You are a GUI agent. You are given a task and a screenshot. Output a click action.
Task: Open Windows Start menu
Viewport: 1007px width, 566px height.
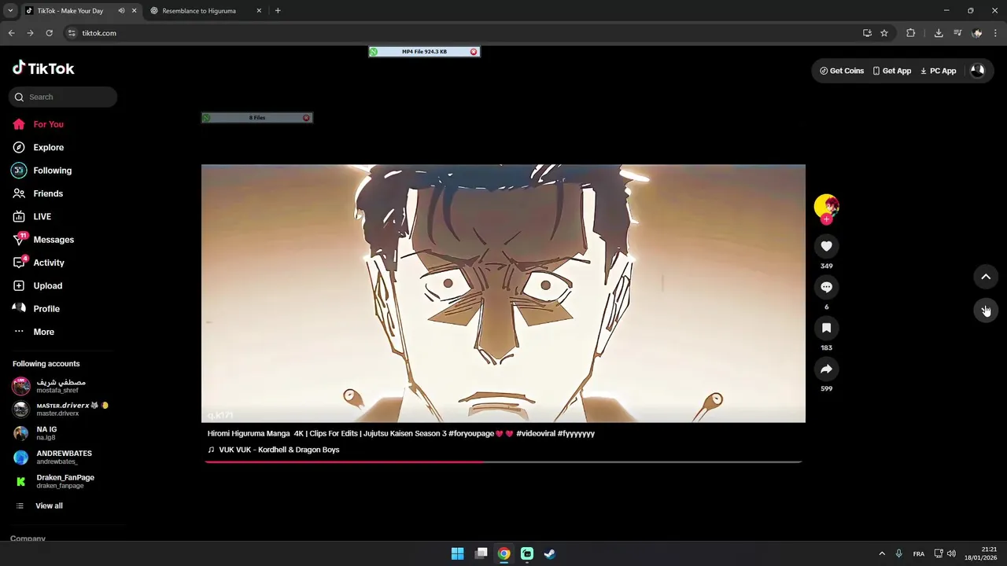click(x=457, y=553)
